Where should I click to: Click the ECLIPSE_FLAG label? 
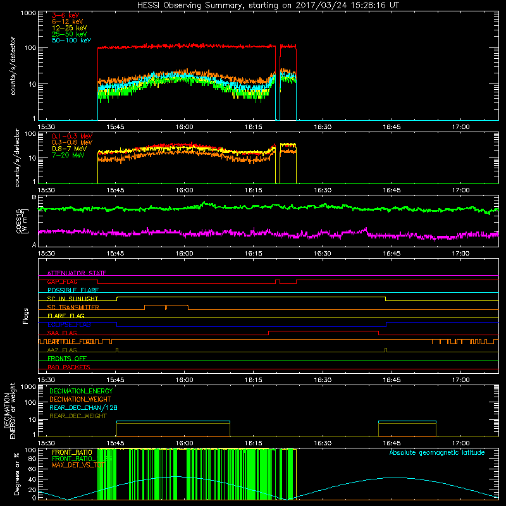pos(69,324)
